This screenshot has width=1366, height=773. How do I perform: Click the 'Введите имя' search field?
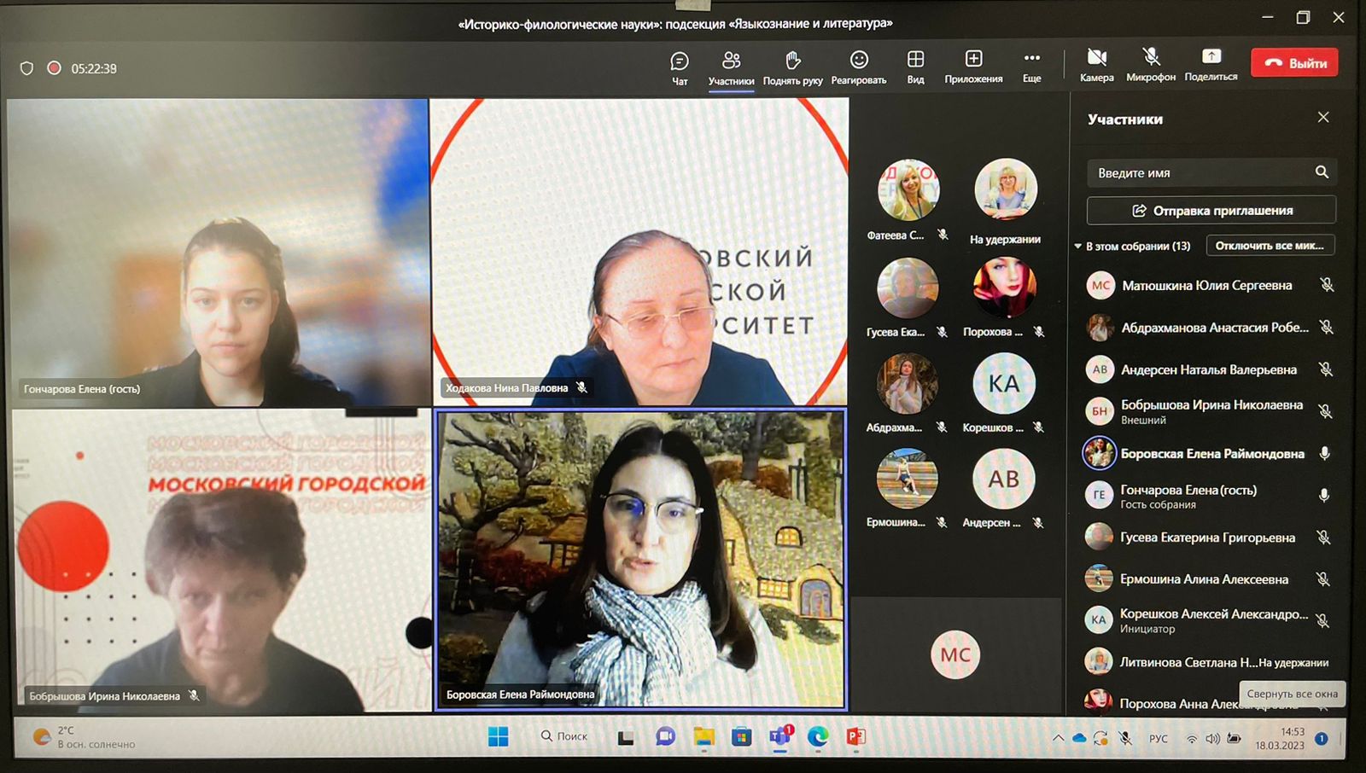[x=1200, y=173]
